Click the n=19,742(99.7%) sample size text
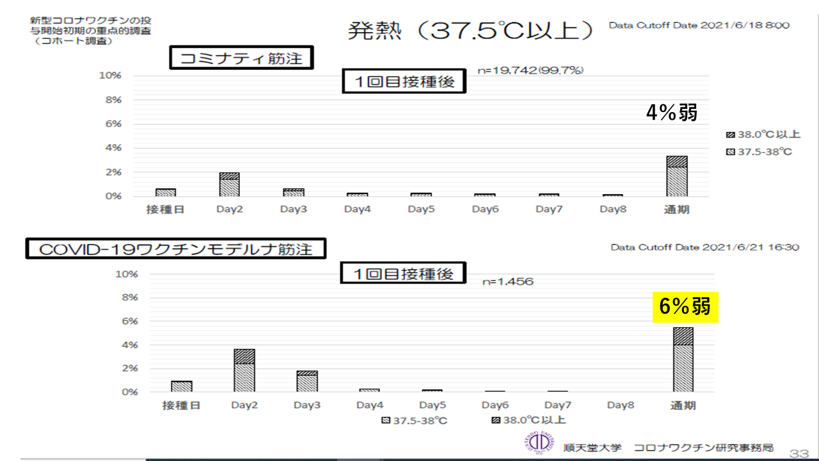The width and height of the screenshot is (819, 461). tap(532, 70)
